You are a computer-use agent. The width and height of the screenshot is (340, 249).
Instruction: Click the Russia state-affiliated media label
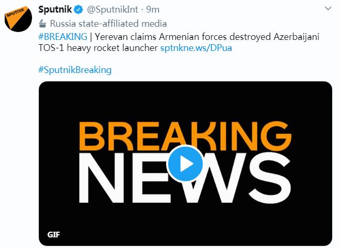109,24
